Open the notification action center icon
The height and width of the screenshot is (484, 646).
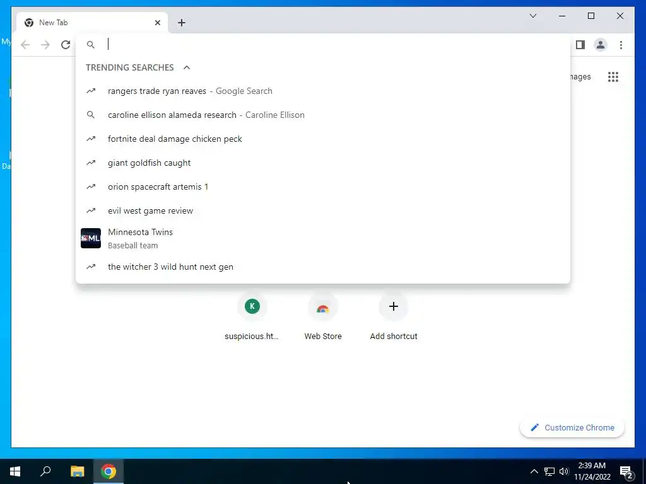point(626,471)
